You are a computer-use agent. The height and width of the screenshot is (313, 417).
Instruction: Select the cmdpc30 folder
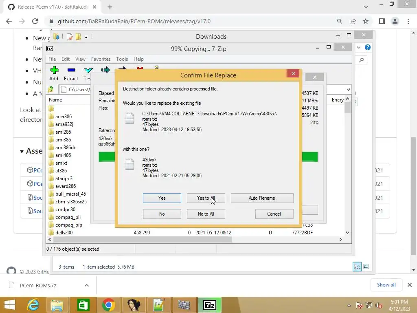click(x=65, y=209)
